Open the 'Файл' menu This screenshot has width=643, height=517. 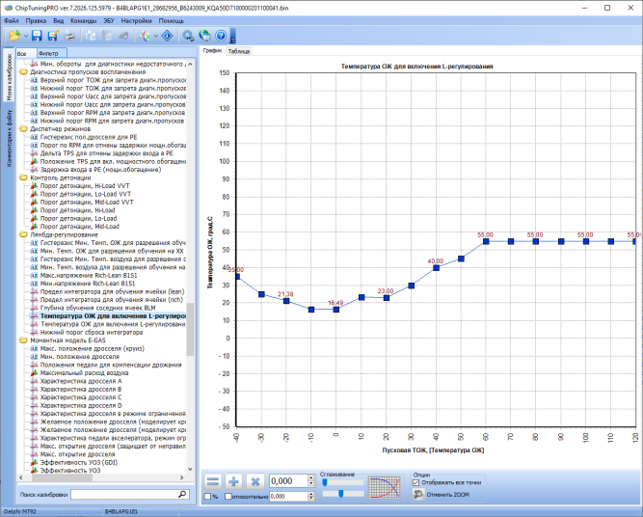11,20
